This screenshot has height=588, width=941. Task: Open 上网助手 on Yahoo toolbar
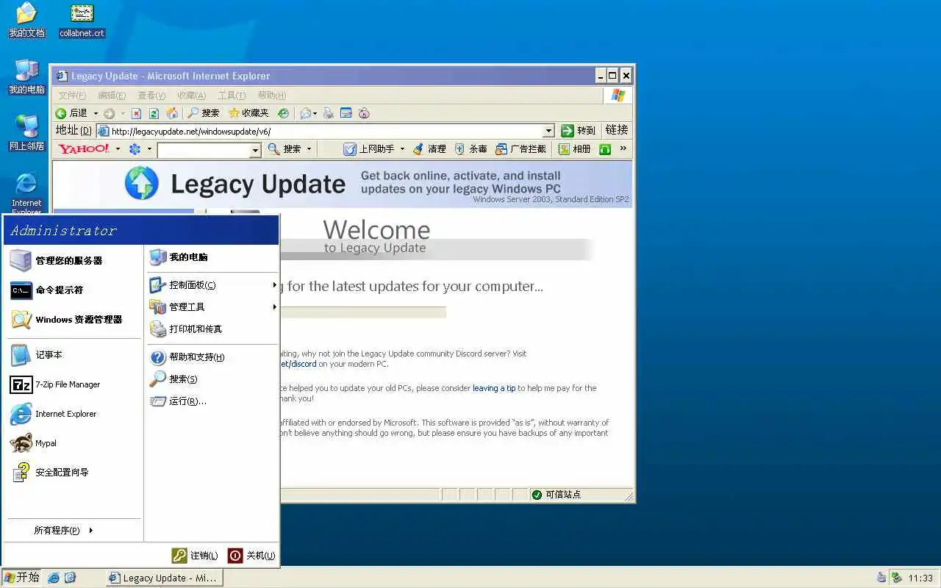pos(370,148)
